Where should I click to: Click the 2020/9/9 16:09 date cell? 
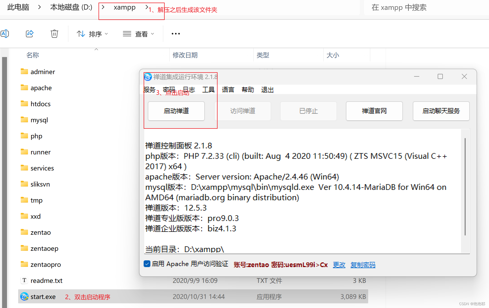pyautogui.click(x=195, y=281)
